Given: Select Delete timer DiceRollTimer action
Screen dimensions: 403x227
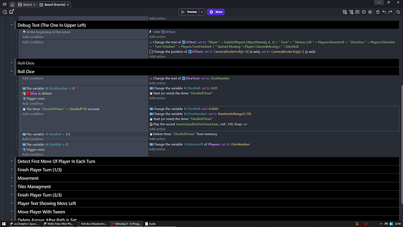Looking at the screenshot, I should pos(183,134).
